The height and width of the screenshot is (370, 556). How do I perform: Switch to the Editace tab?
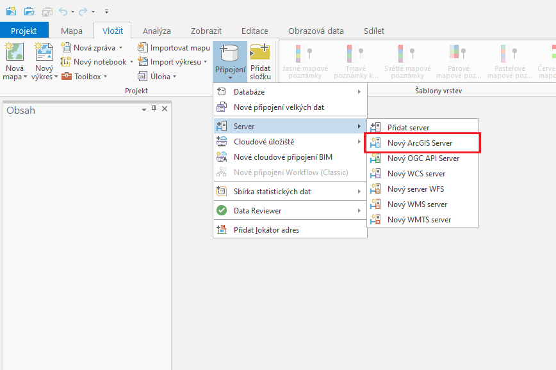click(x=254, y=31)
